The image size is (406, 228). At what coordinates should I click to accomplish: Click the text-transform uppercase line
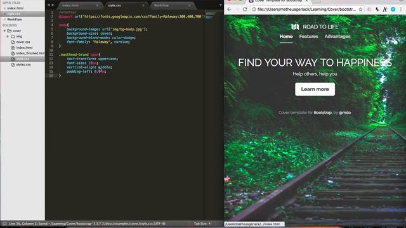pos(92,59)
